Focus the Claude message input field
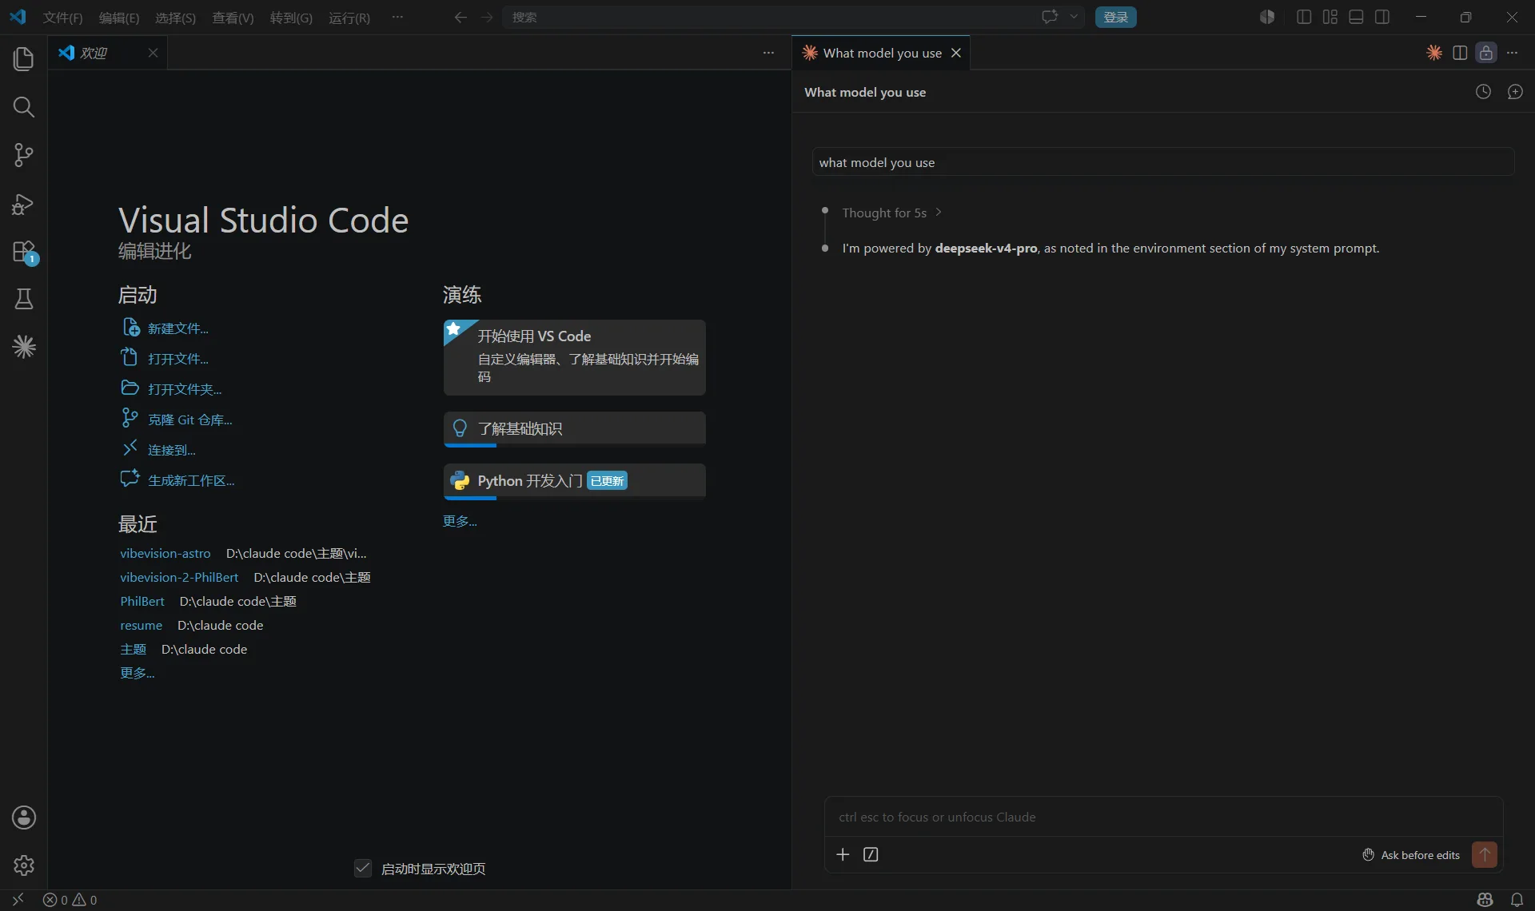 pos(1163,817)
